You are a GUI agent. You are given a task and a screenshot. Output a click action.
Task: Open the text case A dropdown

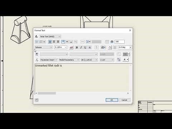[126, 59]
